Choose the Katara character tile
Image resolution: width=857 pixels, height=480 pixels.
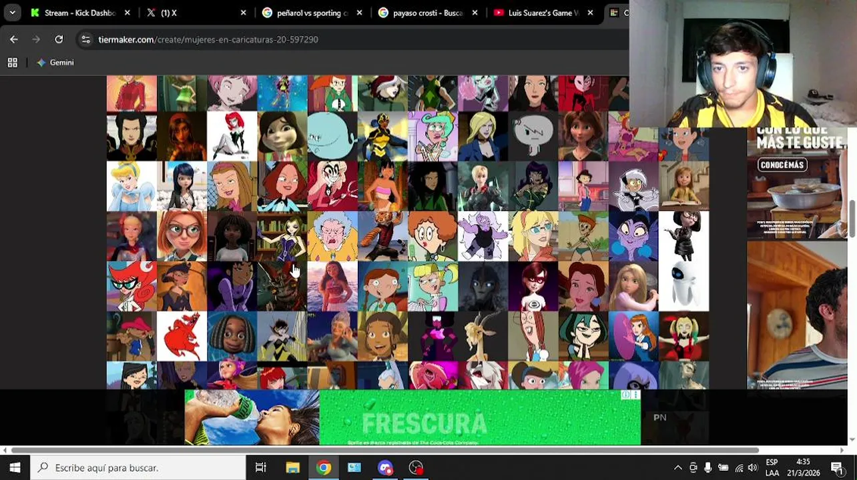coord(382,336)
